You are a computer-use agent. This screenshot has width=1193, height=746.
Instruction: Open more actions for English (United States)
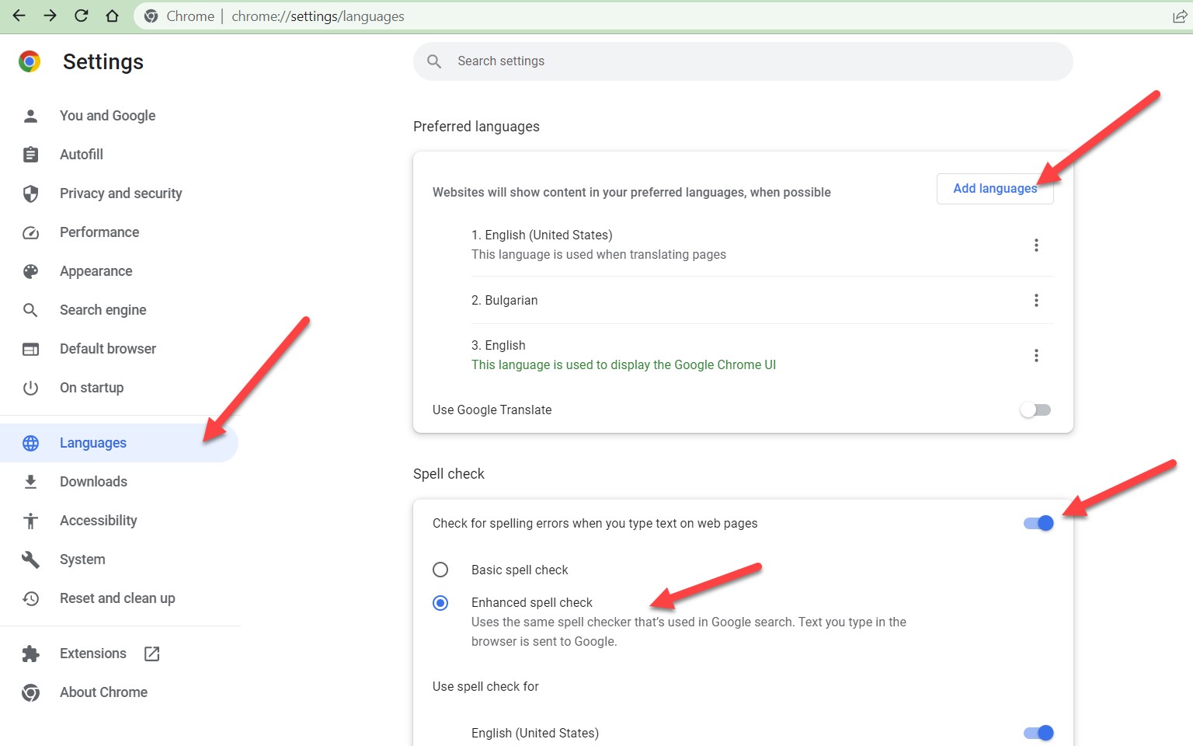tap(1036, 245)
